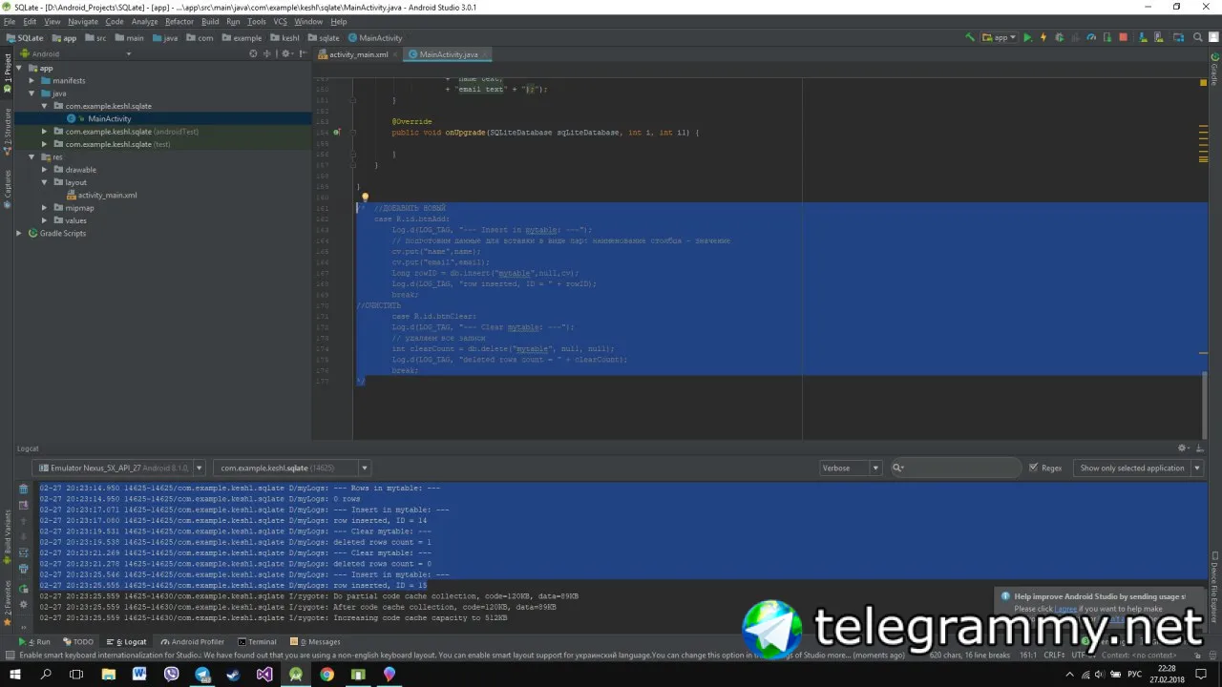Viewport: 1222px width, 687px height.
Task: Open the Android Profiler tool window
Action: pos(192,642)
